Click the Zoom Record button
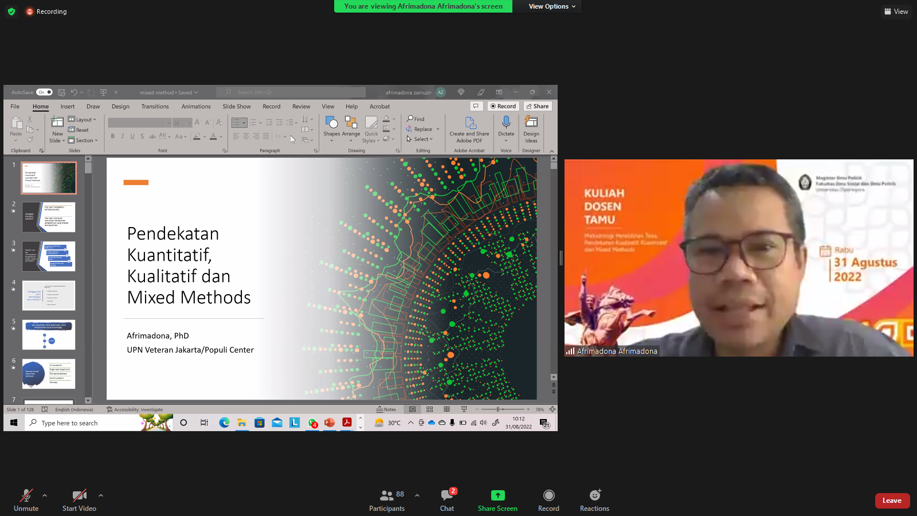This screenshot has width=917, height=516. tap(548, 495)
